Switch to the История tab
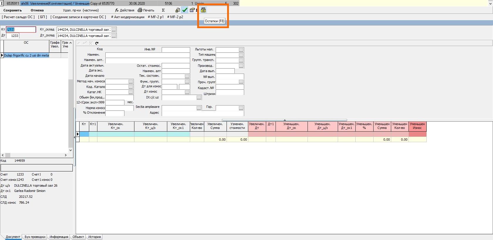This screenshot has width=493, height=240. (94, 237)
